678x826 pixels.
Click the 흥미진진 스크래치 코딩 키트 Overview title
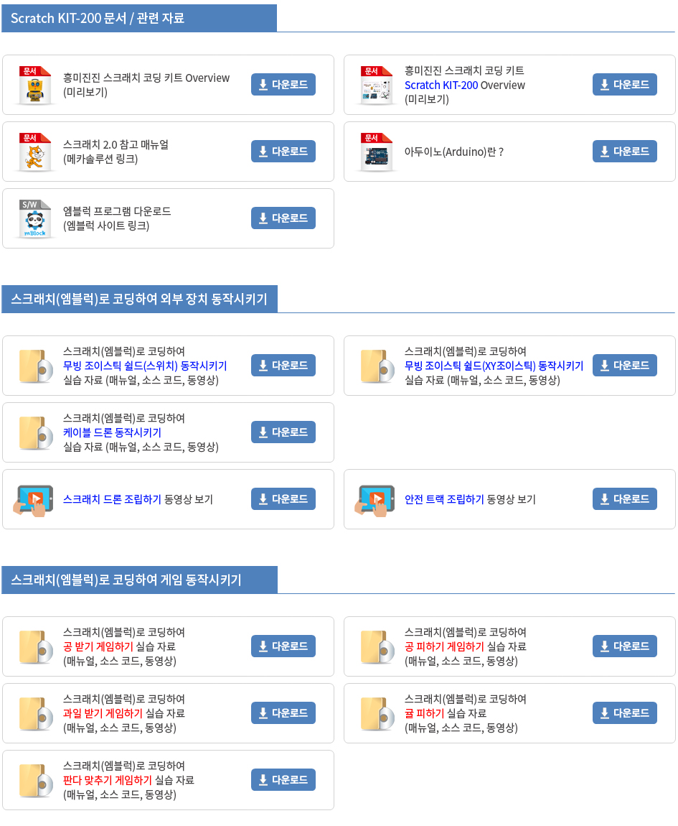tap(146, 78)
